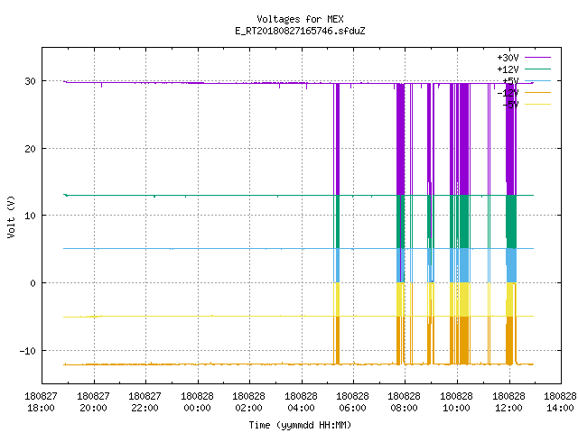Click the +5V legend label
This screenshot has width=578, height=433.
click(510, 81)
